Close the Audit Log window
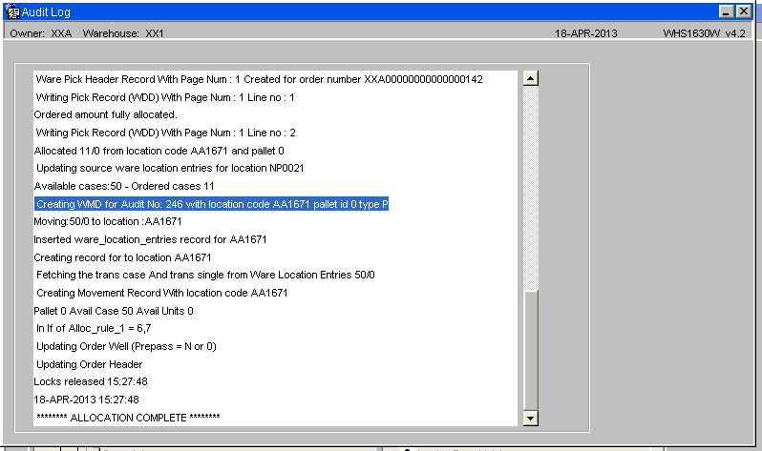This screenshot has width=762, height=451. click(x=744, y=11)
